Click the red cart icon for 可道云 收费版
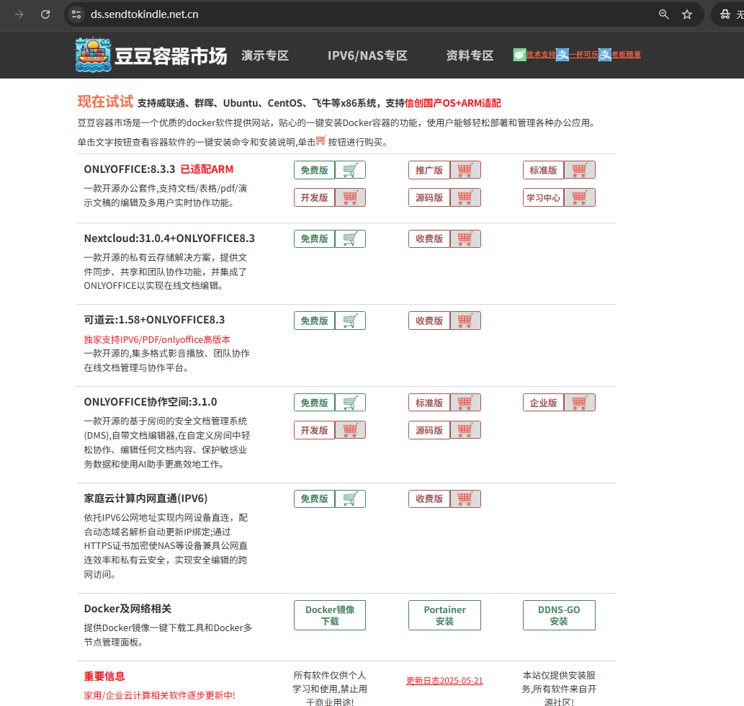744x706 pixels. pyautogui.click(x=465, y=321)
